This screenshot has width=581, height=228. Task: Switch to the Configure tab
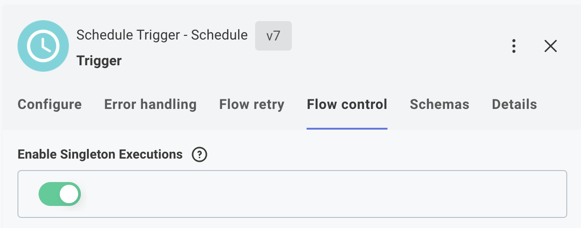coord(50,104)
